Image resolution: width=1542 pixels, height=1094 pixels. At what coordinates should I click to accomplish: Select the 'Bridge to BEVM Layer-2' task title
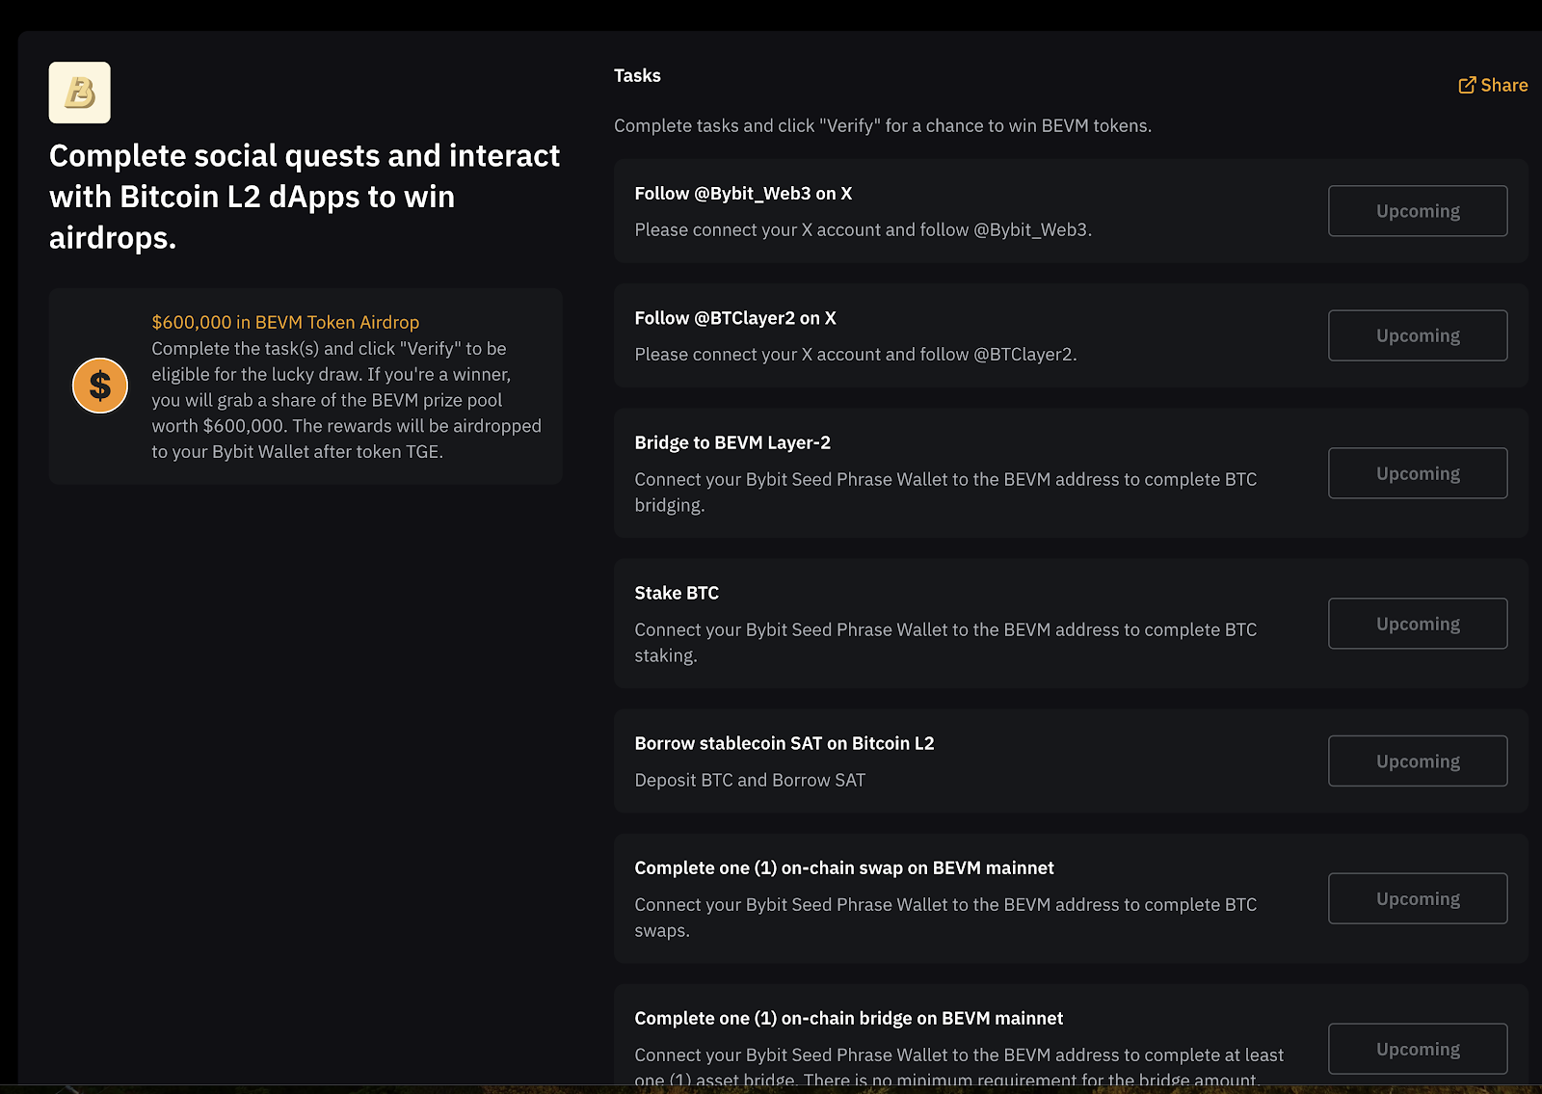(732, 443)
